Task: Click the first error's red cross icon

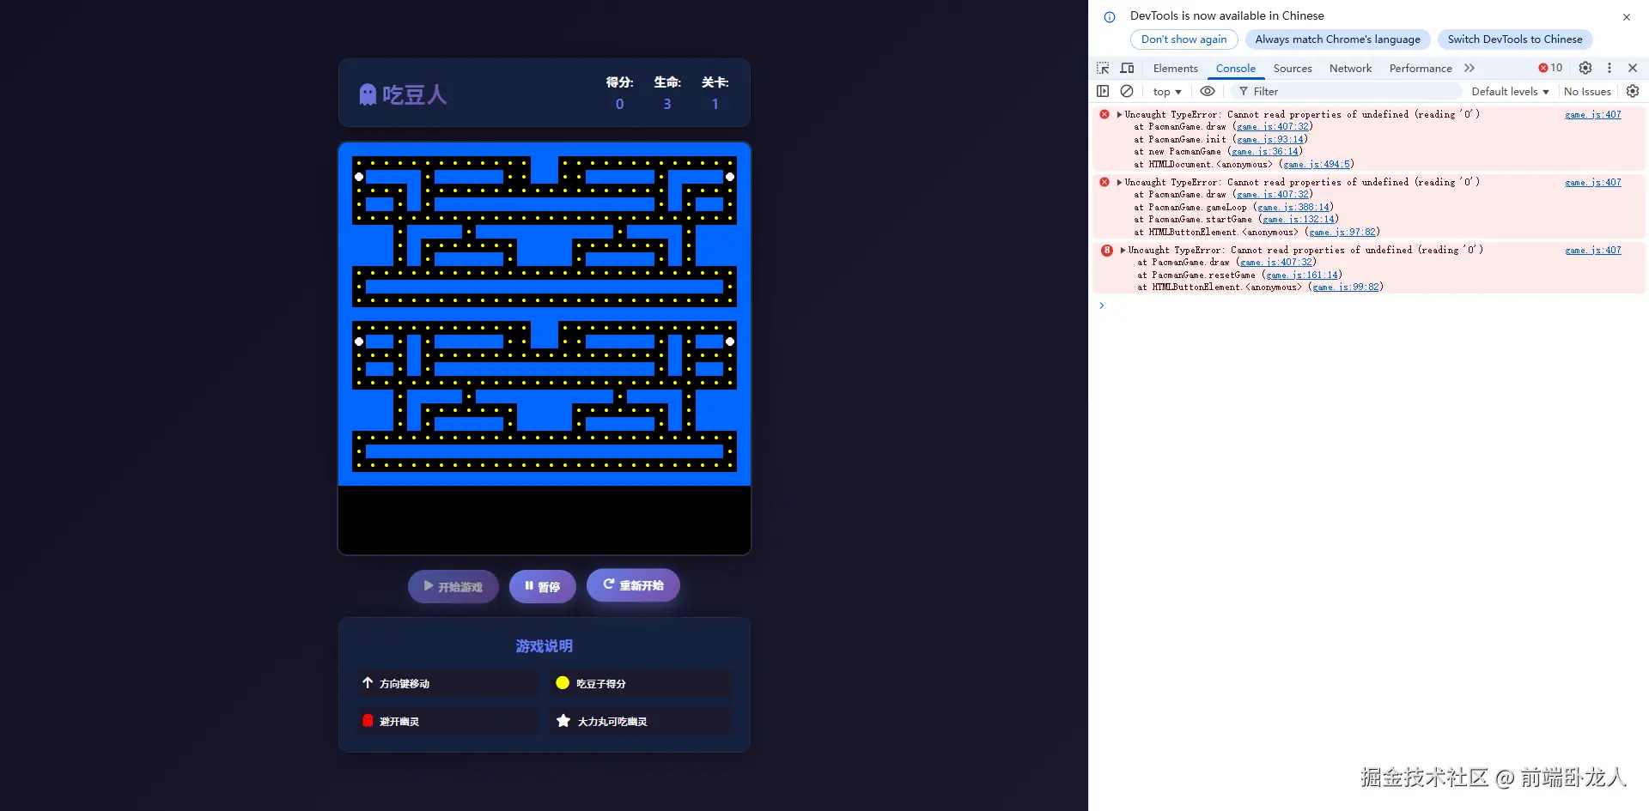Action: 1104,114
